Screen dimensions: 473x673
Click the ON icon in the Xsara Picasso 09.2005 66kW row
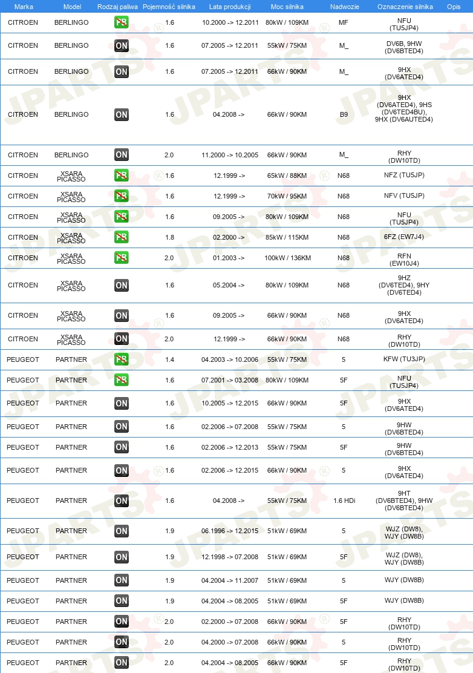pyautogui.click(x=122, y=315)
